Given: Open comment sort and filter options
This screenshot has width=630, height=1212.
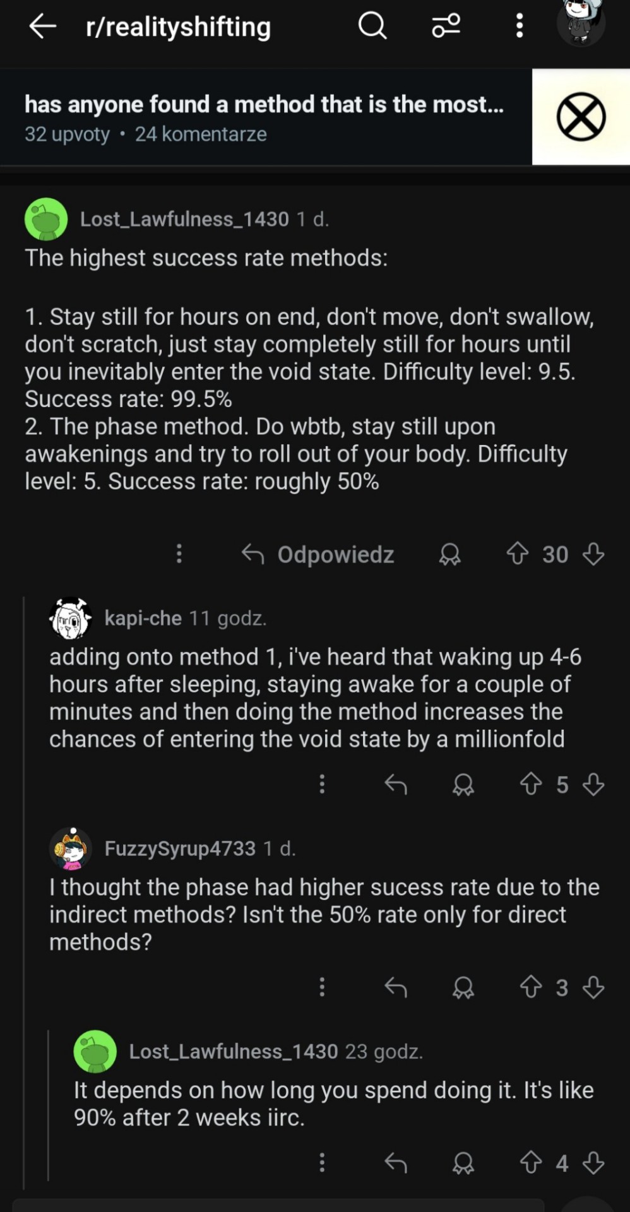Looking at the screenshot, I should pos(446,27).
